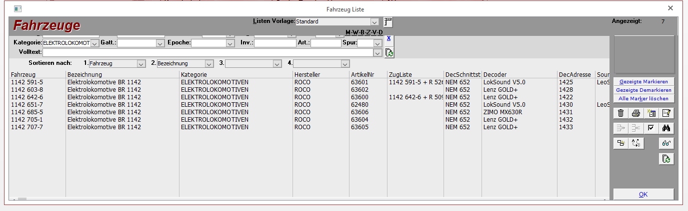This screenshot has width=688, height=211.
Task: Open second sort dropdown showing Bezeichnung
Action: coord(209,64)
